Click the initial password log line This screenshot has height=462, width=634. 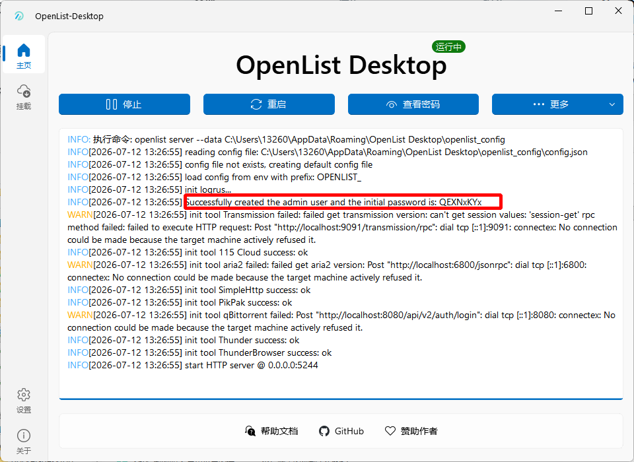[x=275, y=202]
